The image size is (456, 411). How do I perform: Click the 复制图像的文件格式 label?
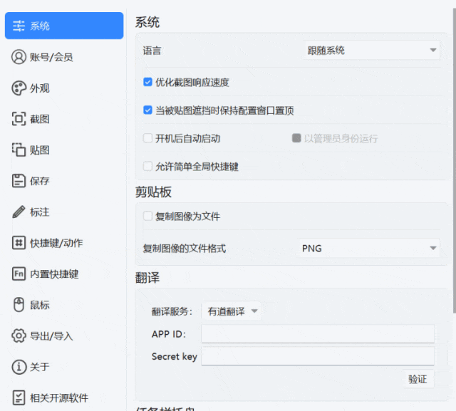click(x=184, y=248)
